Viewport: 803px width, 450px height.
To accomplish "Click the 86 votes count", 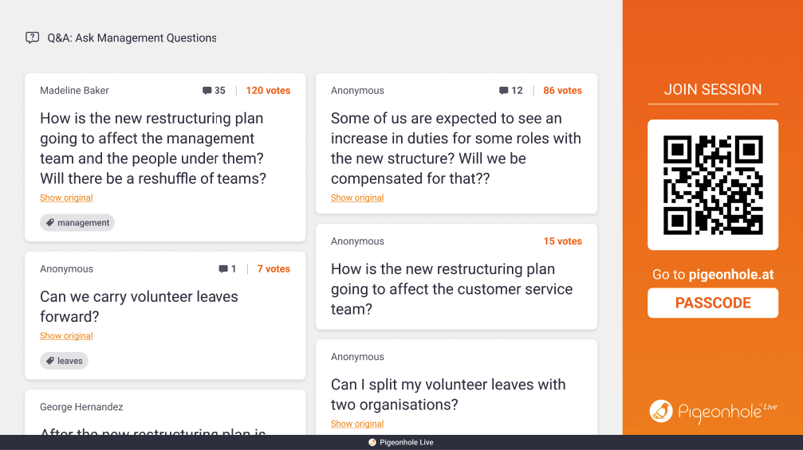I will [x=562, y=91].
